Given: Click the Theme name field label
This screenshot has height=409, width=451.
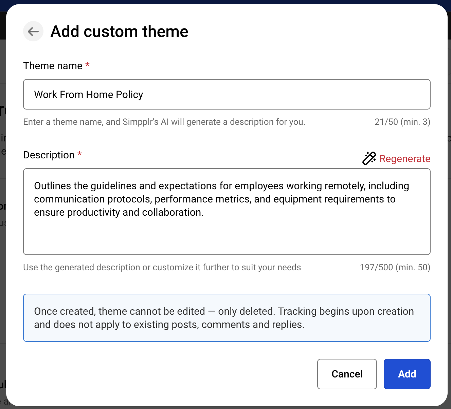Looking at the screenshot, I should pos(53,66).
